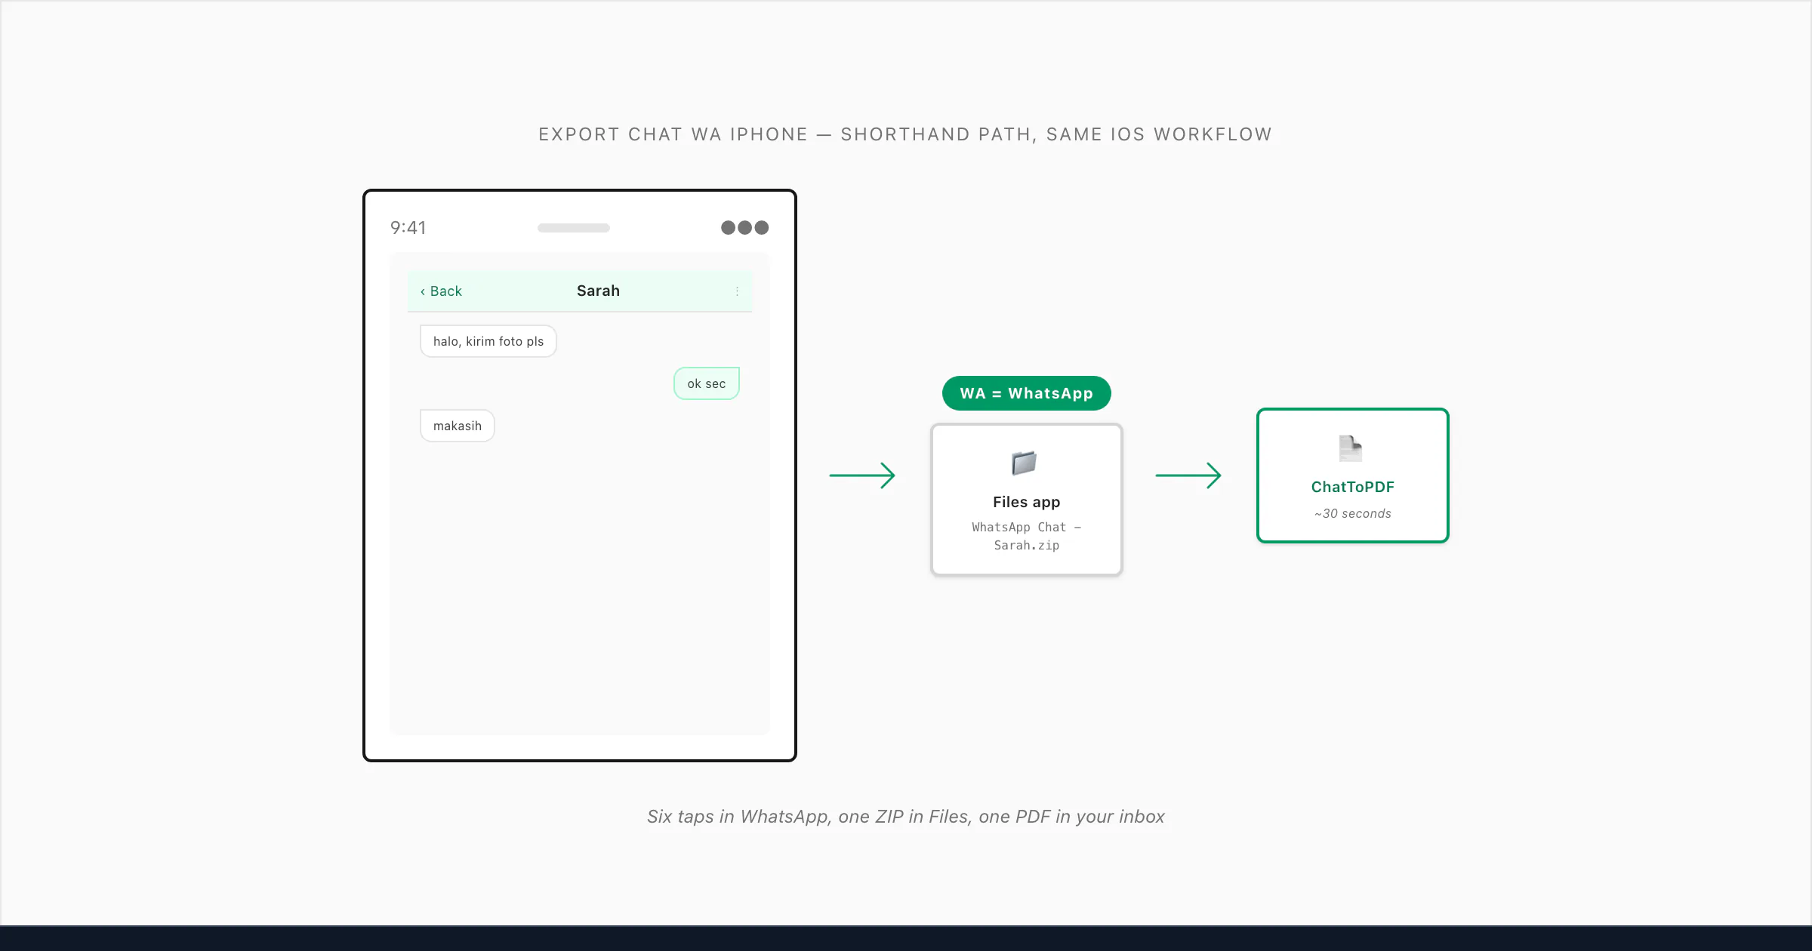The height and width of the screenshot is (951, 1812).
Task: Select the green 'ok sec' message bubble
Action: pyautogui.click(x=707, y=383)
